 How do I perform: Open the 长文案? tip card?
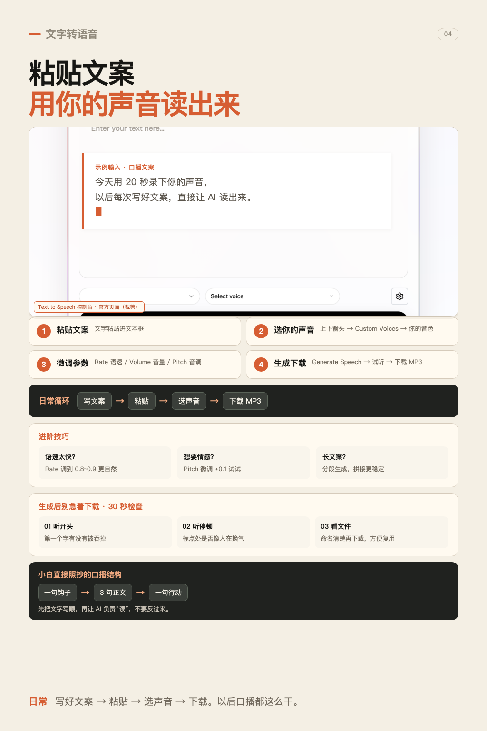382,463
